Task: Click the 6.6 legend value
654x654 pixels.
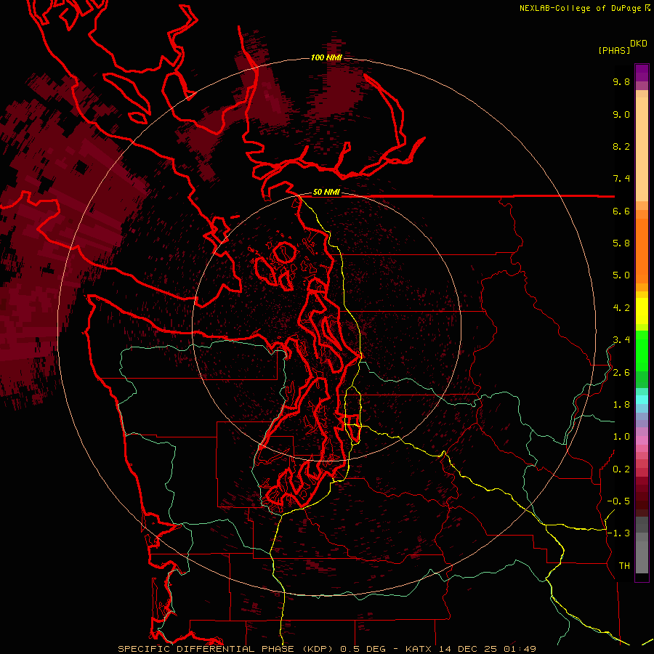Action: (x=621, y=211)
